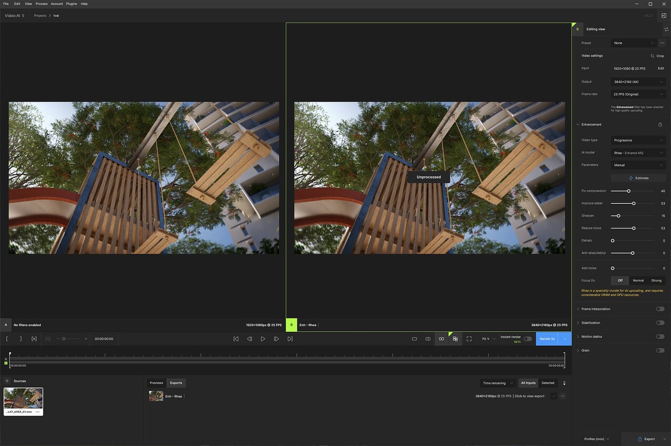
Task: Switch to side-by-side view layout
Action: (x=442, y=339)
